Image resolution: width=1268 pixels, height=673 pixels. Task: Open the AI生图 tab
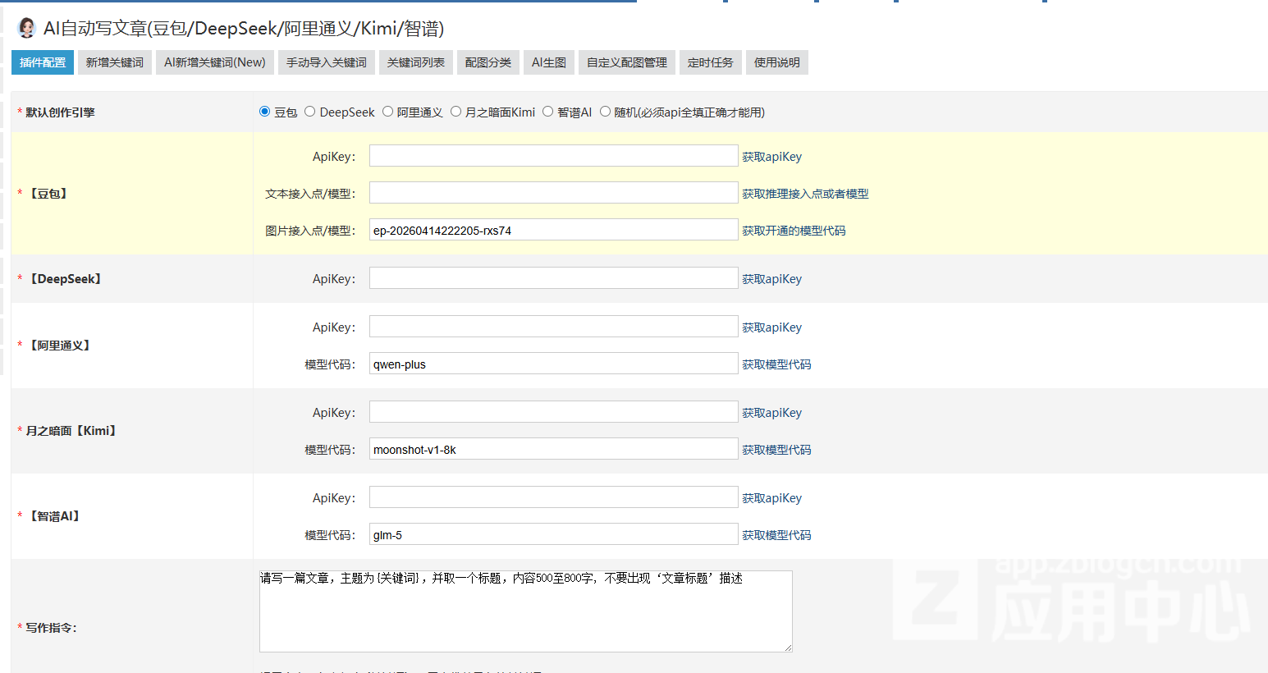[549, 62]
